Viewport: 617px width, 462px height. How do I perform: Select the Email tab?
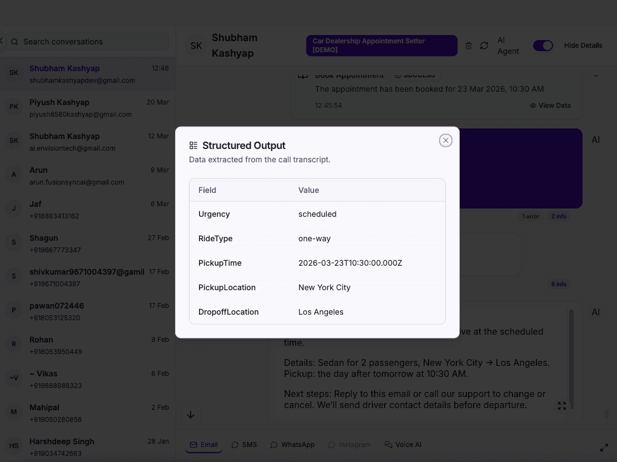coord(203,444)
